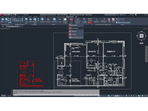The width and height of the screenshot is (148, 111).
Task: Click the customization gear icon in status bar
Action: (x=126, y=96)
